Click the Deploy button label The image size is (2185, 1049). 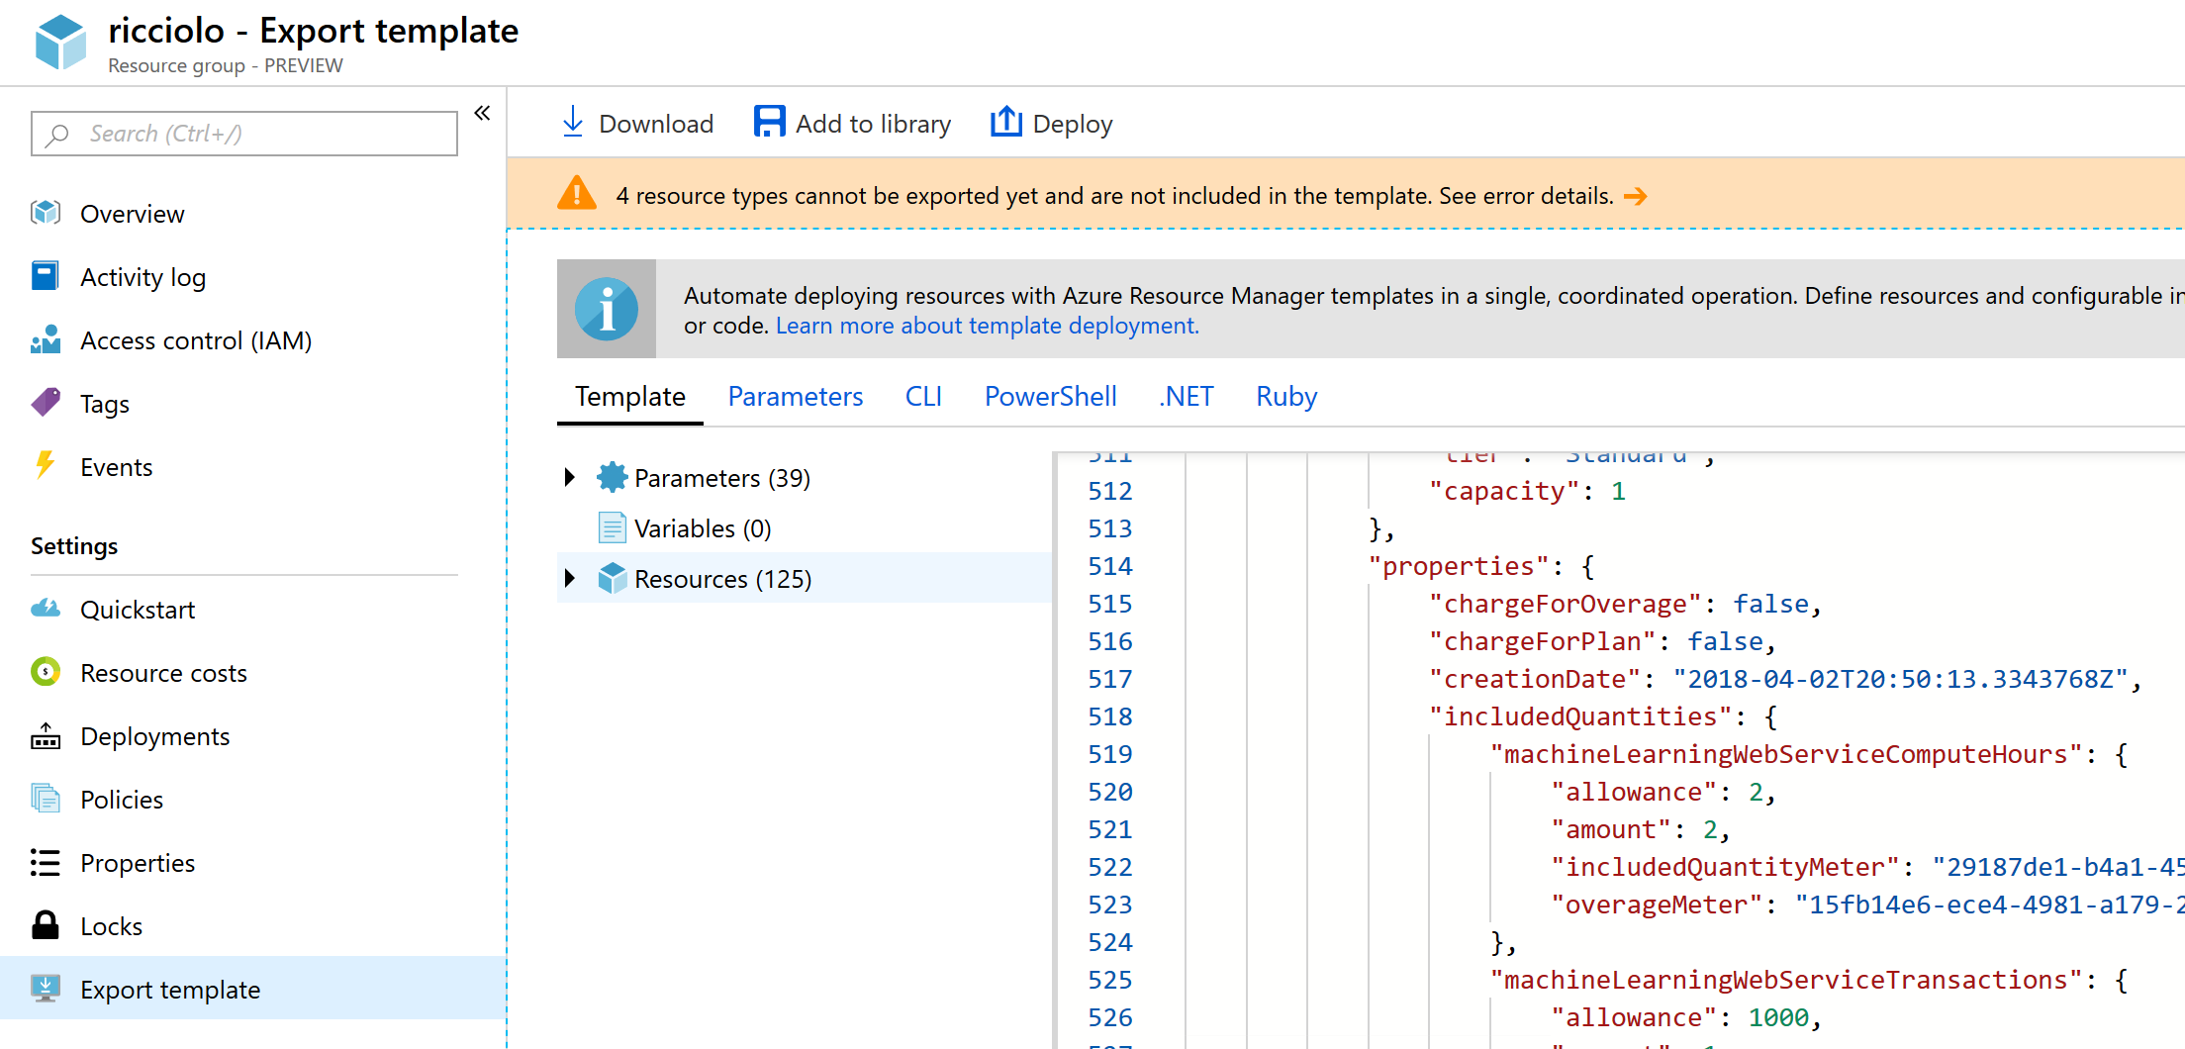point(1073,125)
